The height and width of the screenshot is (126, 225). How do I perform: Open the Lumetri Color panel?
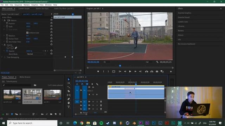pos(183,22)
